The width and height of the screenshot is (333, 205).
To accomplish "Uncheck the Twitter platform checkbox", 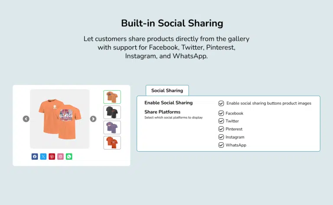I will click(x=221, y=121).
